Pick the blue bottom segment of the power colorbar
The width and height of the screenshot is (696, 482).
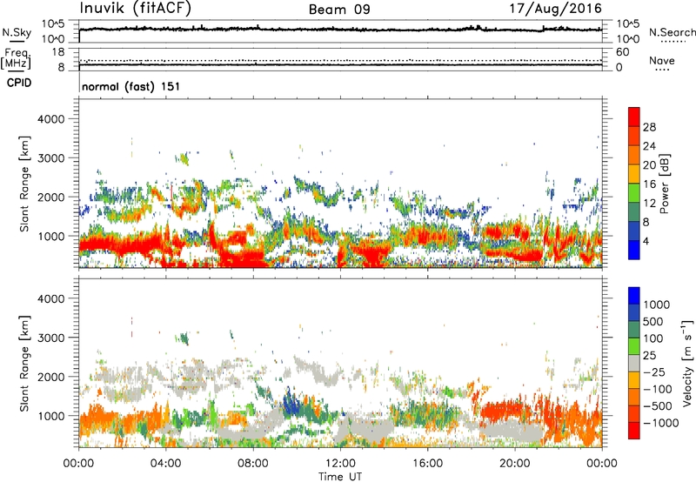(634, 250)
